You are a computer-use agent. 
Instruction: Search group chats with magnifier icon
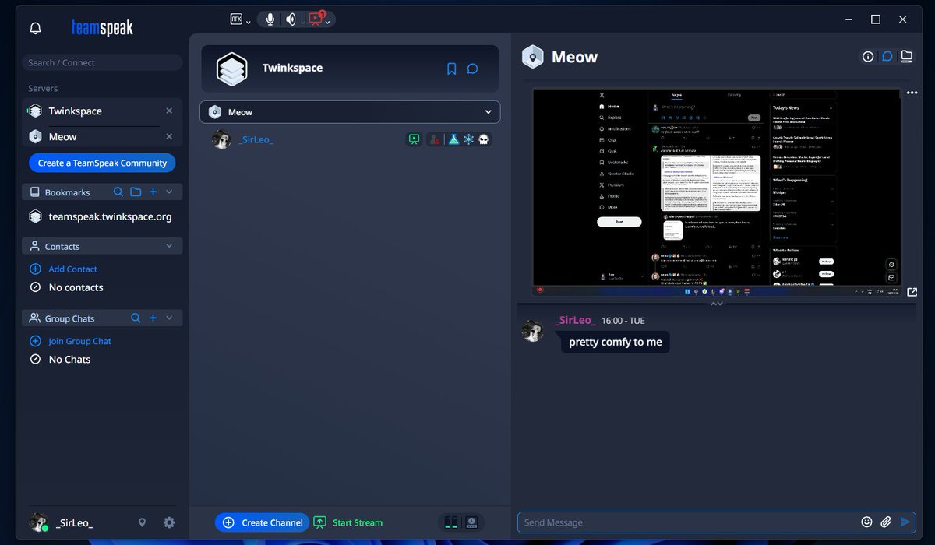point(136,318)
